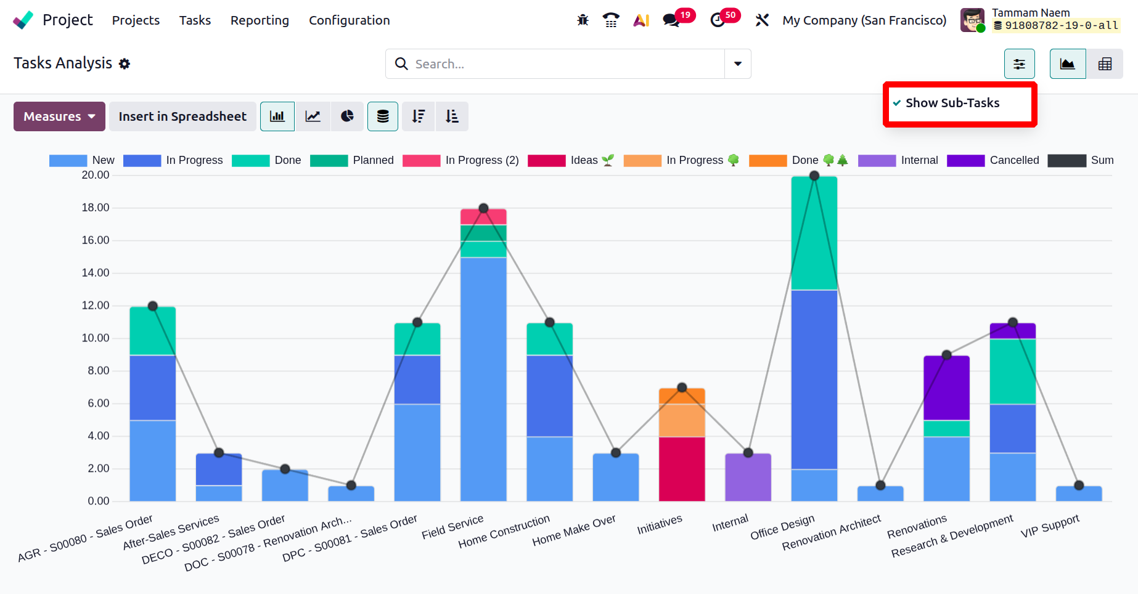Open the Configuration menu

tap(349, 20)
